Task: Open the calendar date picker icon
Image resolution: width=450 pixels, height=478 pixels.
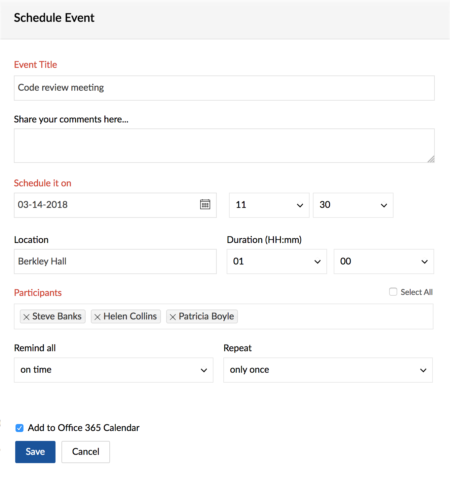Action: tap(205, 204)
